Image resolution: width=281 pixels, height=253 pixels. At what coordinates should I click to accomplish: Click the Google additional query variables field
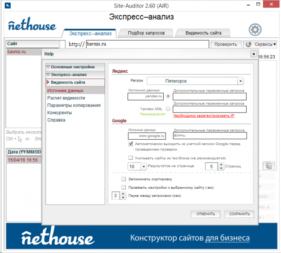[x=209, y=136]
